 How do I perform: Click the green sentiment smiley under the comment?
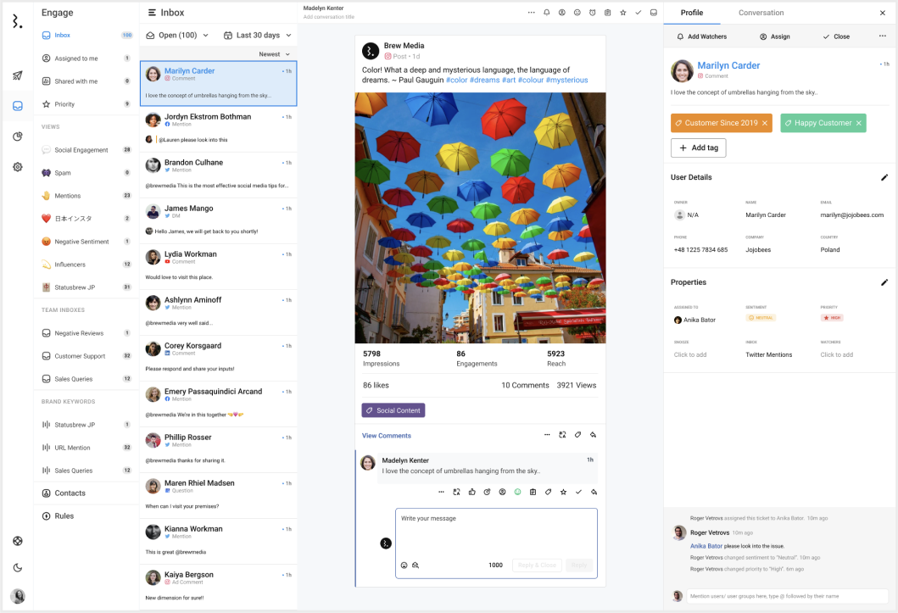pyautogui.click(x=518, y=493)
